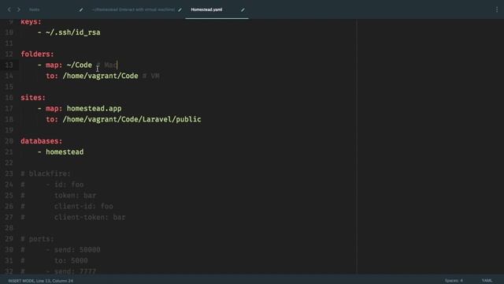This screenshot has height=284, width=504.
Task: Switch to the ~/Homestead virtual machine tab
Action: point(133,9)
